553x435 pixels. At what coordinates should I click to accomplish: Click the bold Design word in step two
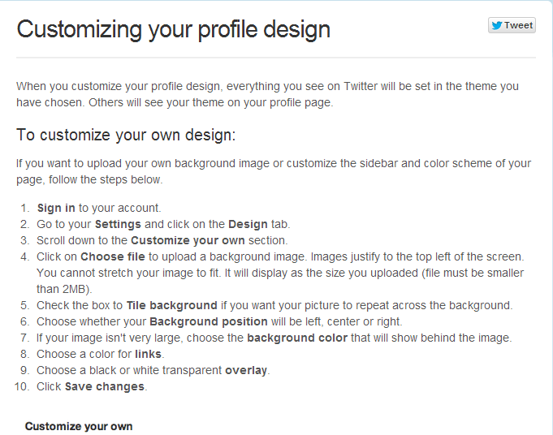[x=248, y=224]
